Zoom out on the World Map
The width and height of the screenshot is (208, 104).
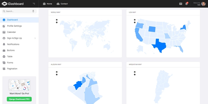[57, 22]
